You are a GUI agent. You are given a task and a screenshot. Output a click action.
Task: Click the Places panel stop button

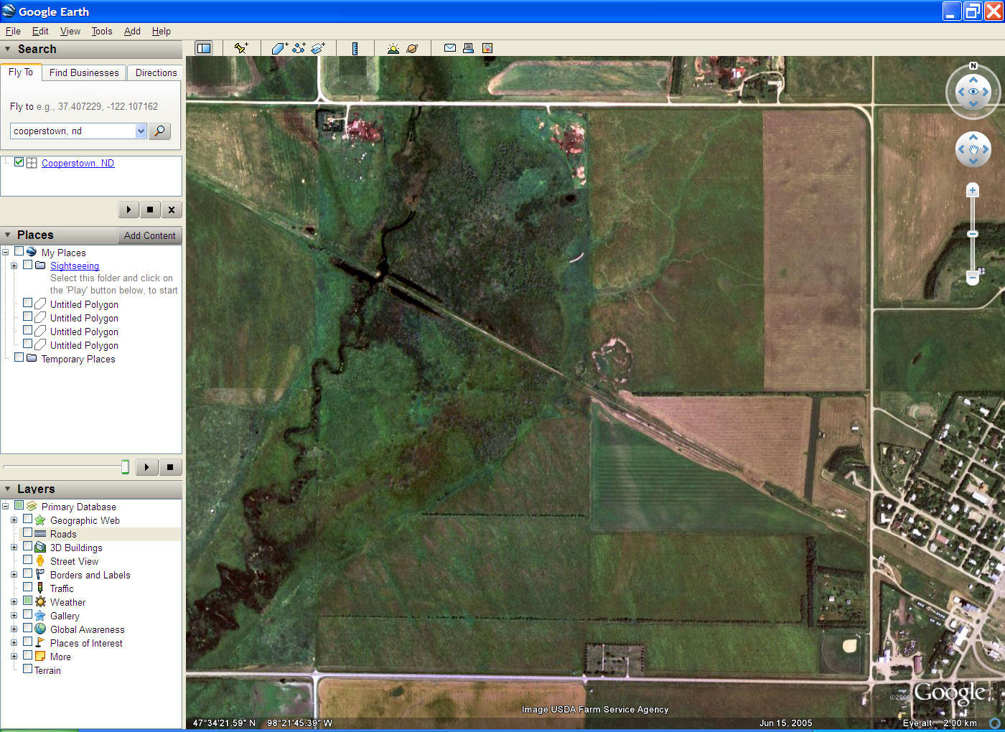point(170,467)
